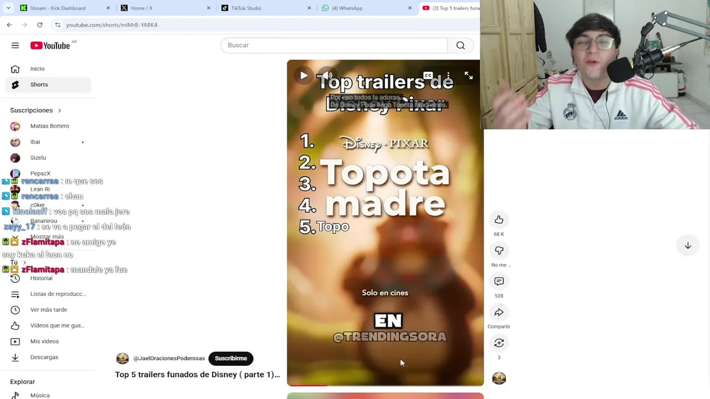This screenshot has width=710, height=399.
Task: Toggle closed captions on the Short
Action: (x=428, y=75)
